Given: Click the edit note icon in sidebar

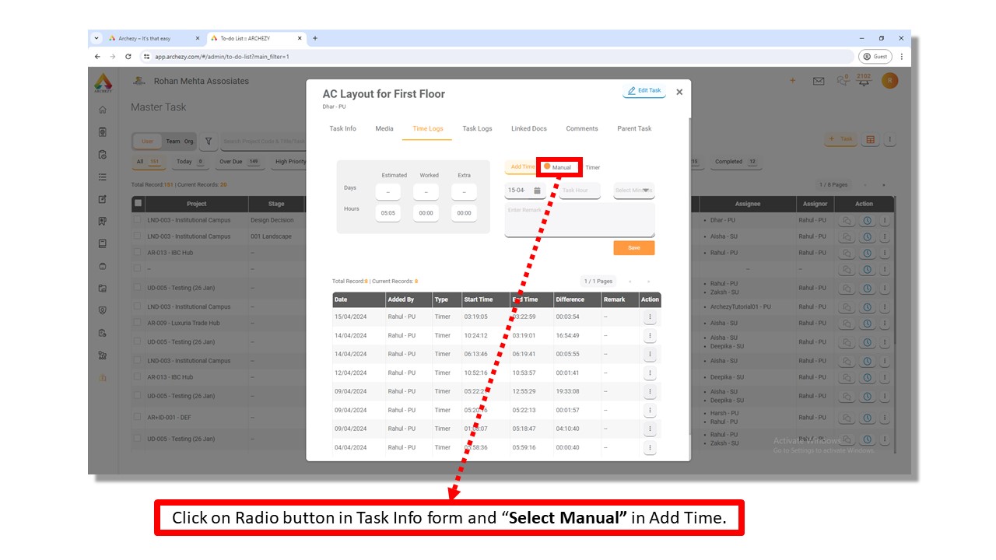Looking at the screenshot, I should coord(103,199).
